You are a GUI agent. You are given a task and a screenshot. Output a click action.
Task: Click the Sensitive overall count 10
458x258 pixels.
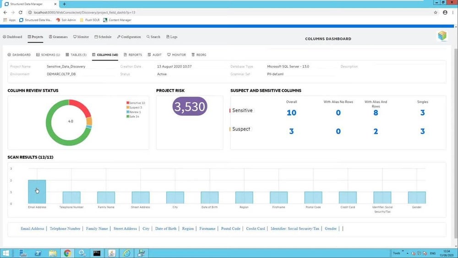(291, 113)
